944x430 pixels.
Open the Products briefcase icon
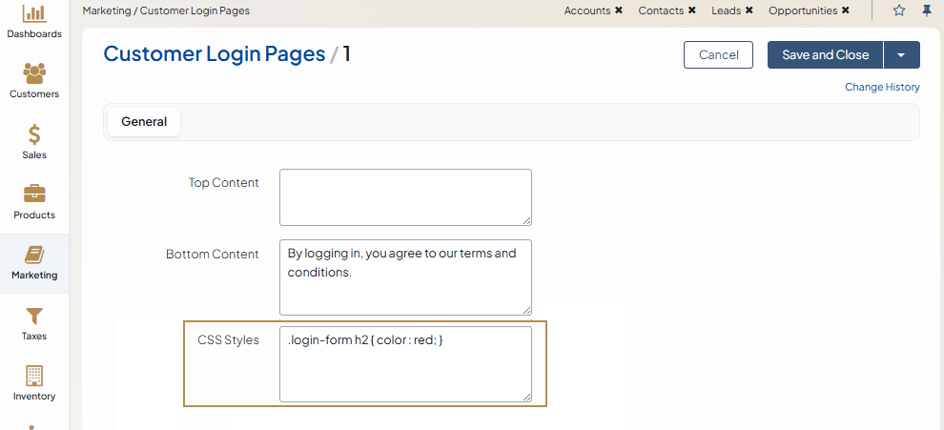click(34, 195)
